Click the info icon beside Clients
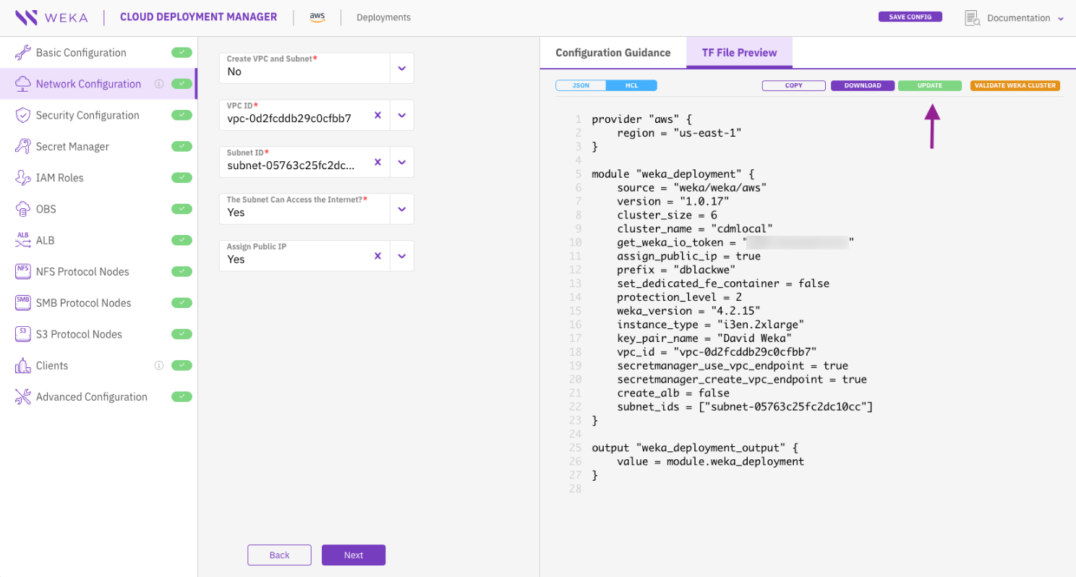1076x577 pixels. (x=159, y=366)
